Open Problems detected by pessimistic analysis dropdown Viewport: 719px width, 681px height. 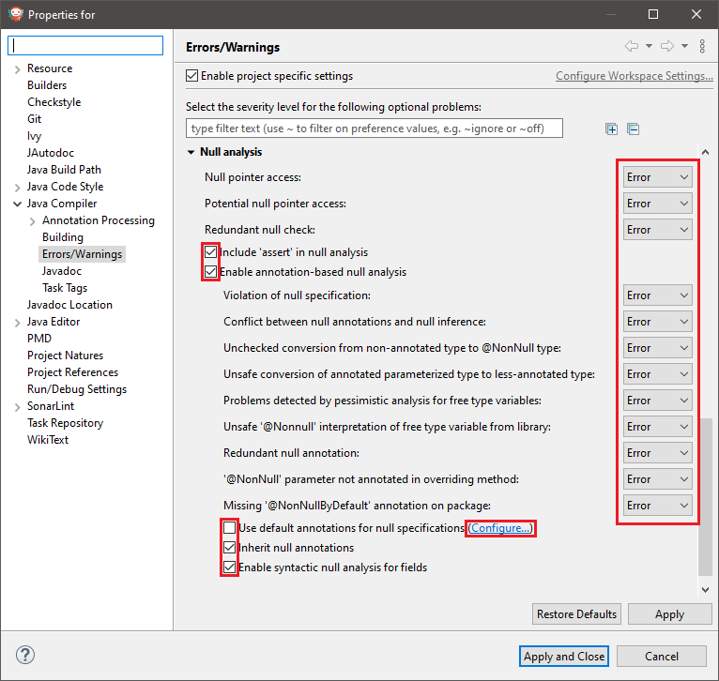pos(658,401)
